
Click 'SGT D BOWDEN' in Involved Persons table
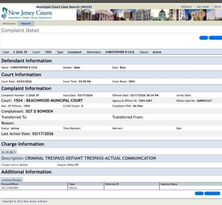point(10,188)
